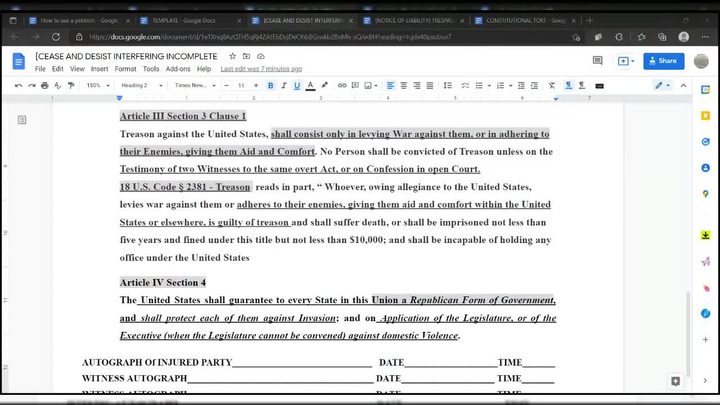This screenshot has height=405, width=720.
Task: Open Google Tasks side panel
Action: [705, 142]
